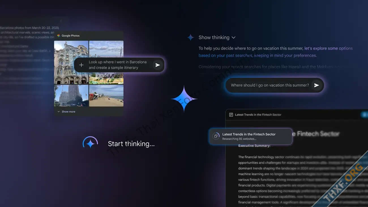Open the three-dot menu above Barcelona text

[61, 21]
